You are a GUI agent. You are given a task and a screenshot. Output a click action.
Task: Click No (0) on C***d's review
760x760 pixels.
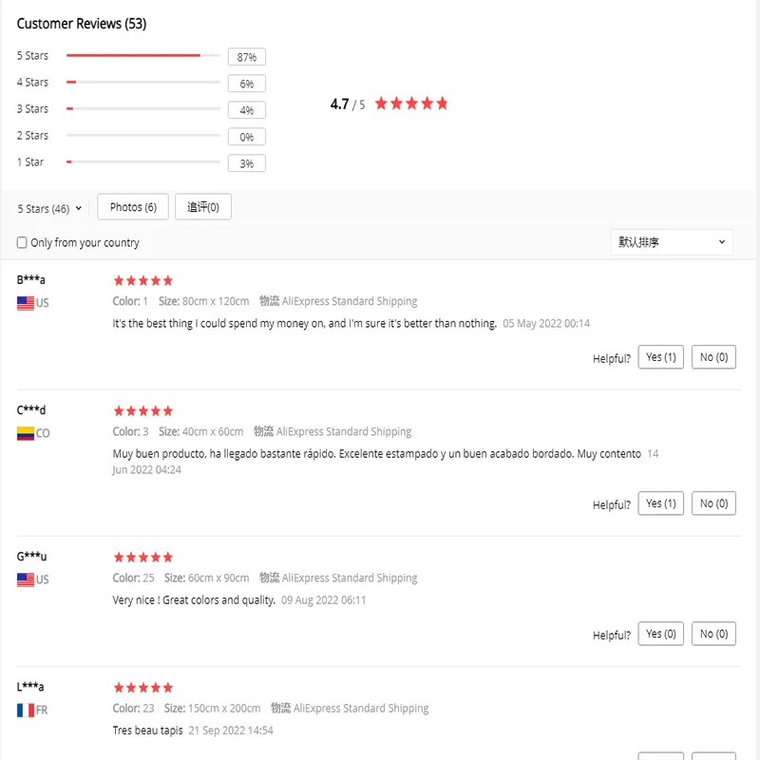tap(713, 503)
